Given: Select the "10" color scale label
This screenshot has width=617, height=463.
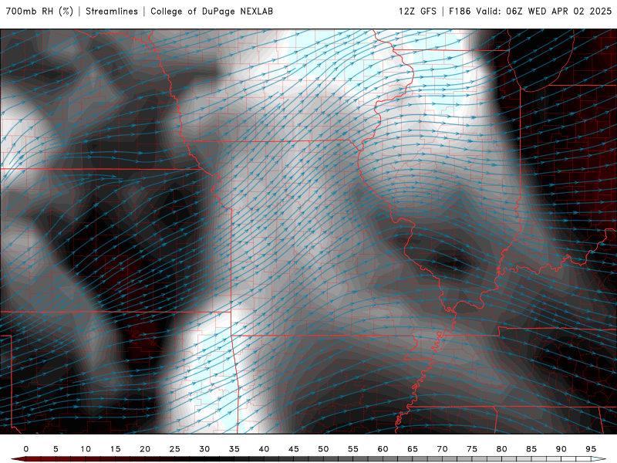Looking at the screenshot, I should pos(86,449).
